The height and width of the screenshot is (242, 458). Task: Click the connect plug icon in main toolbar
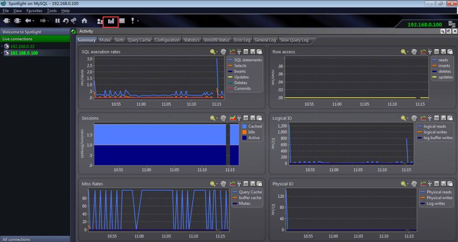point(6,21)
